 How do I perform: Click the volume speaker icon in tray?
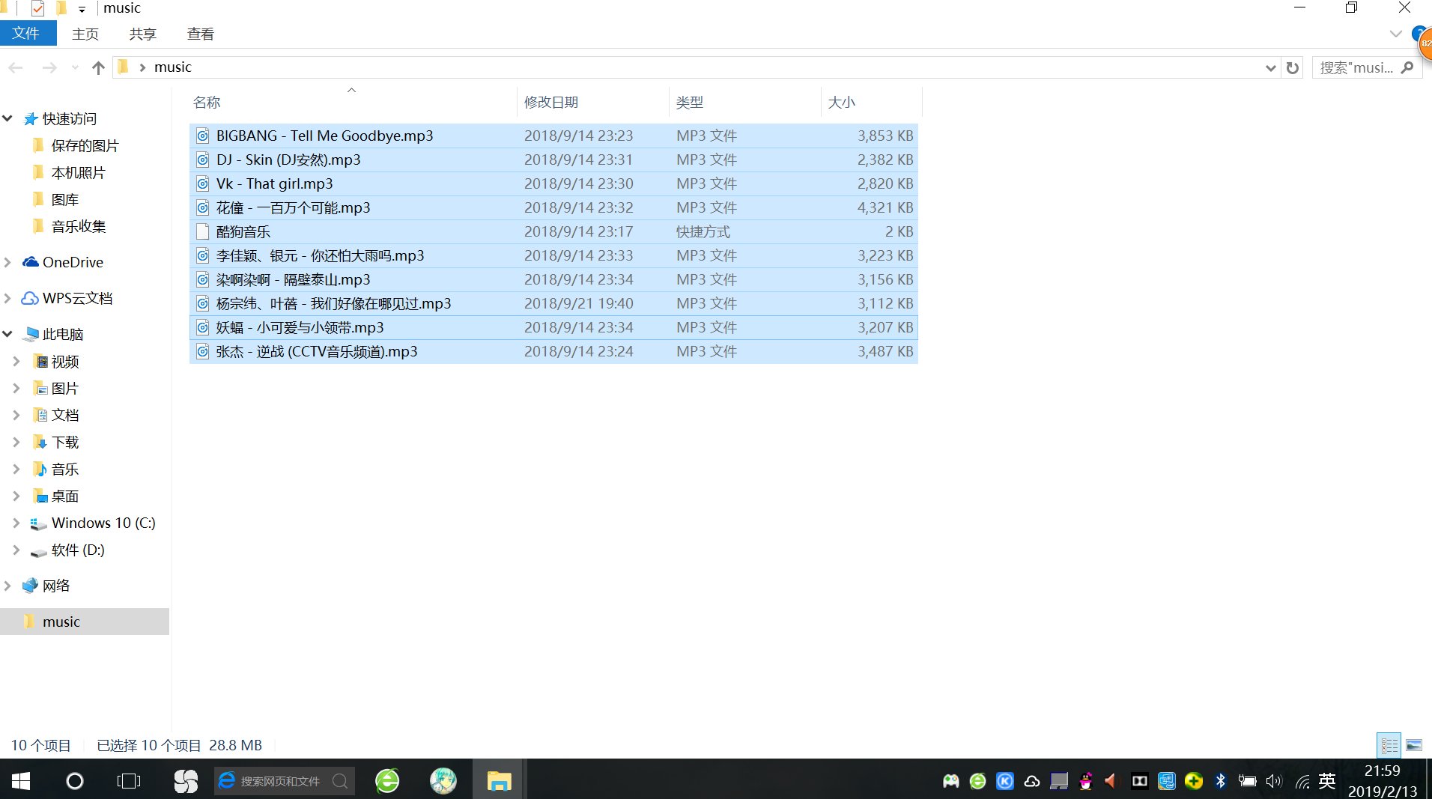tap(1273, 781)
